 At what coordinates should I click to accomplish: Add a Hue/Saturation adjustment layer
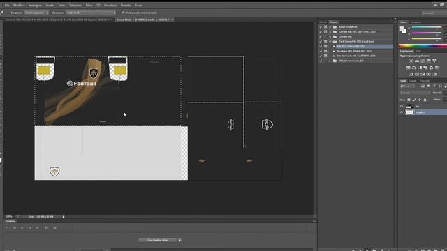[x=408, y=68]
